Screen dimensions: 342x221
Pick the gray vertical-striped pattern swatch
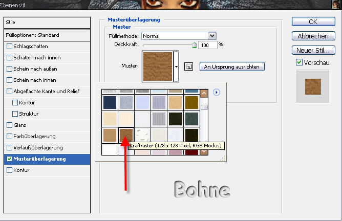[159, 119]
